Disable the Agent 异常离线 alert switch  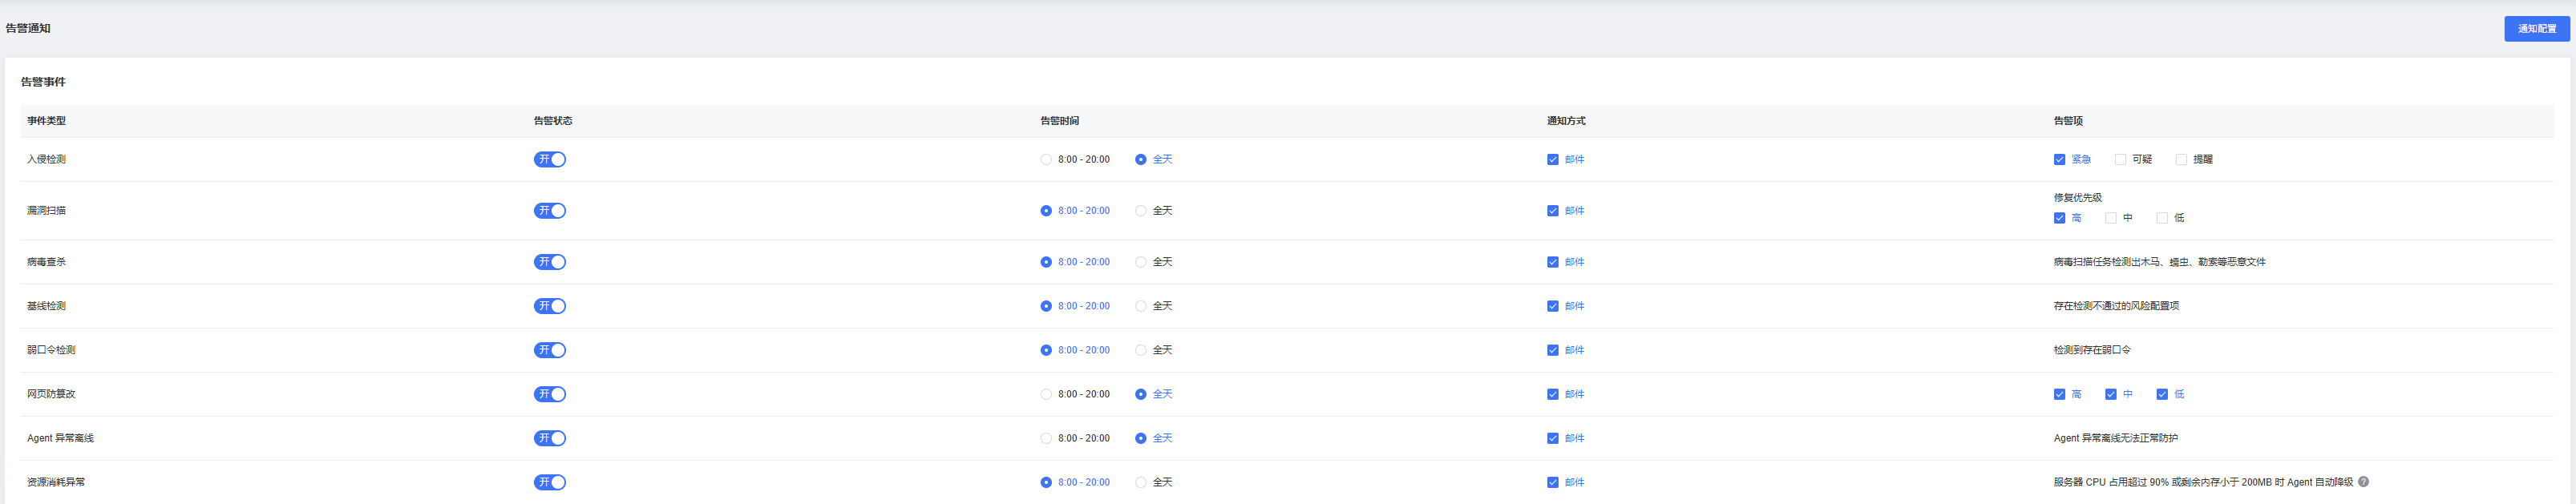(550, 438)
